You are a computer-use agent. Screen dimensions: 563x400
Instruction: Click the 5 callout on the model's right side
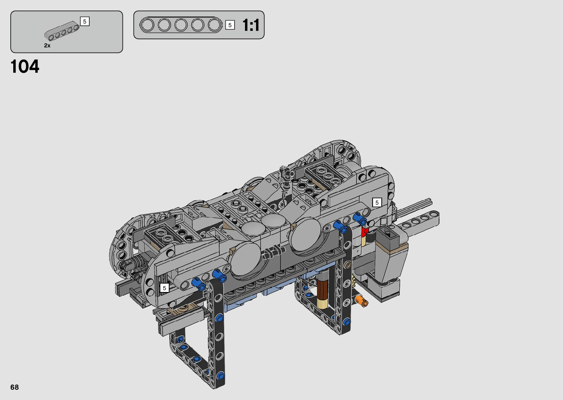click(377, 202)
